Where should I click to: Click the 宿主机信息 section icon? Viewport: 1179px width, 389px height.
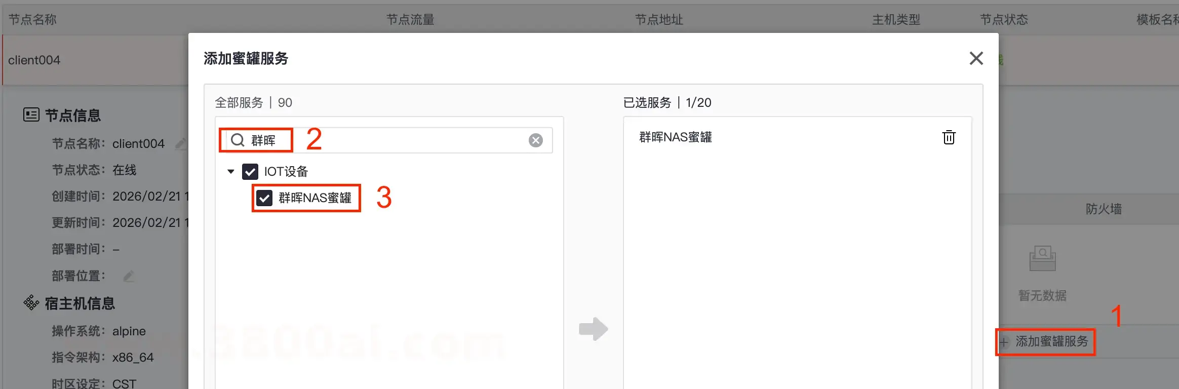click(x=31, y=303)
